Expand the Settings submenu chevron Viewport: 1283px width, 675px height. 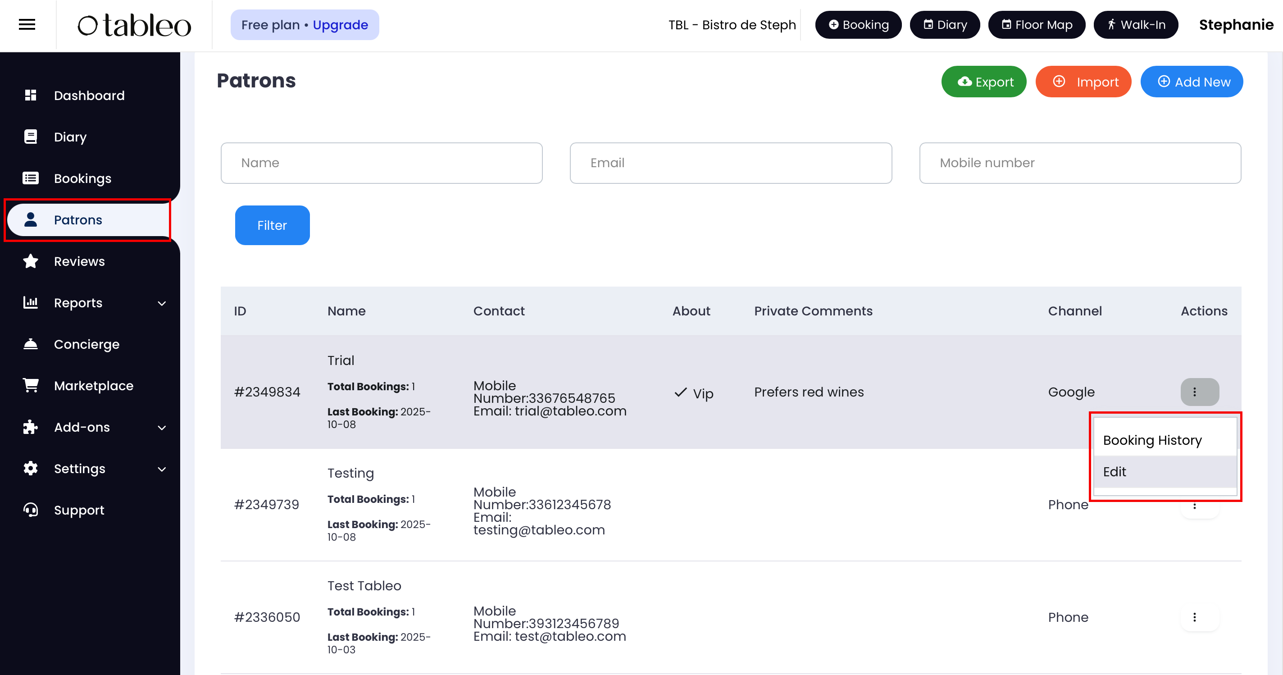[162, 469]
